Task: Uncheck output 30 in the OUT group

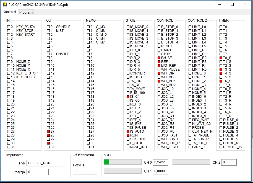Action: coord(48,143)
